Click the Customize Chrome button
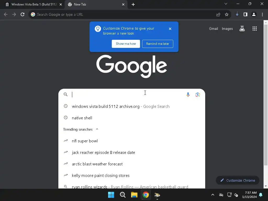This screenshot has height=201, width=268. point(238,180)
